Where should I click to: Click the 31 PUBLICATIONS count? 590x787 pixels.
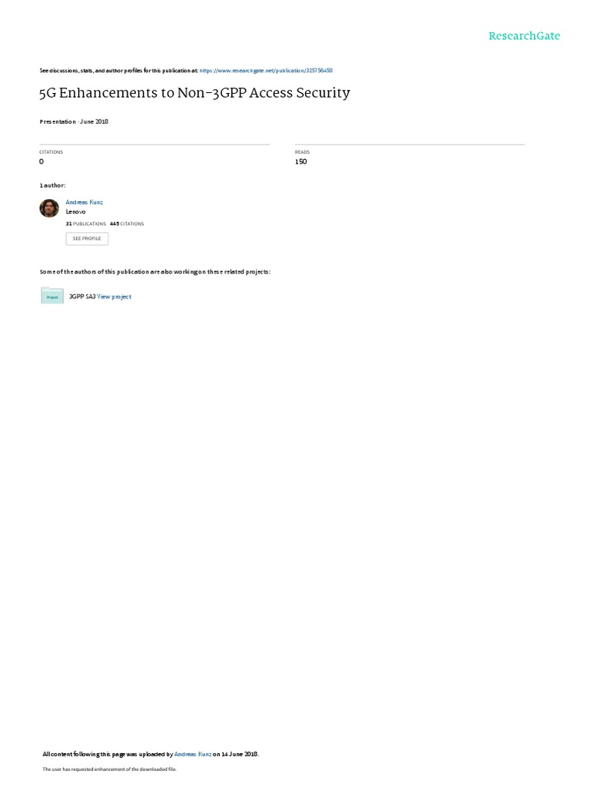[x=86, y=224]
